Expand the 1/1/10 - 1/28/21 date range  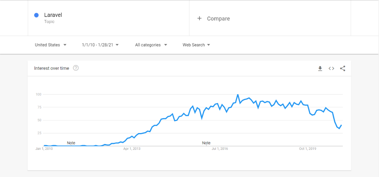pyautogui.click(x=100, y=45)
